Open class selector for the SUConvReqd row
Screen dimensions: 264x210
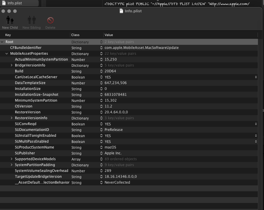coord(101,124)
